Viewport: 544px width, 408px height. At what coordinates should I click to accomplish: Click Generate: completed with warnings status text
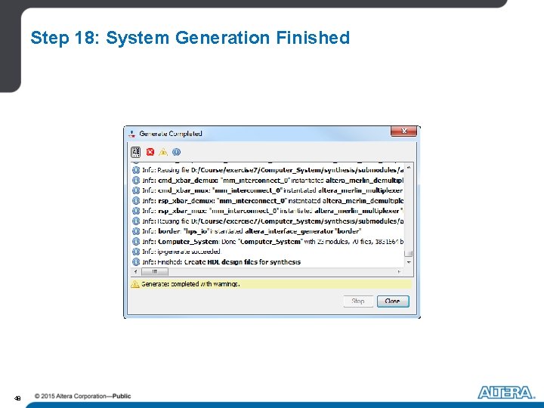[x=190, y=284]
